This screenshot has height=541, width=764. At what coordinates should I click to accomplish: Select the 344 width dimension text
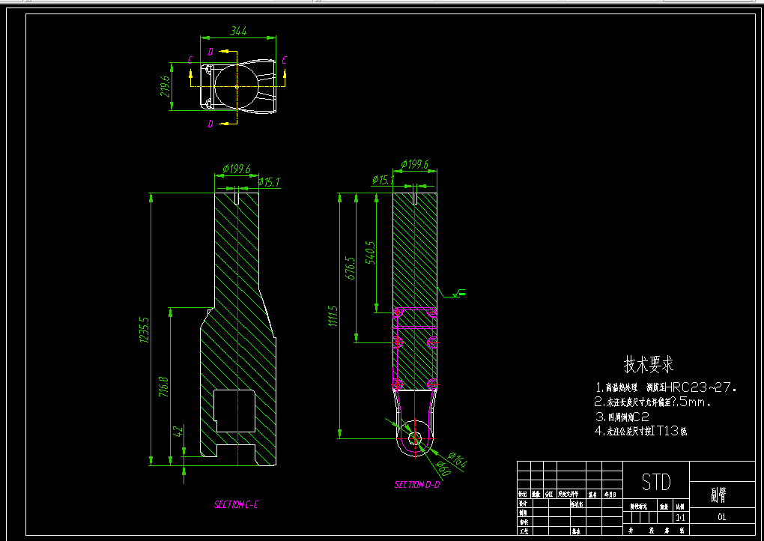238,31
